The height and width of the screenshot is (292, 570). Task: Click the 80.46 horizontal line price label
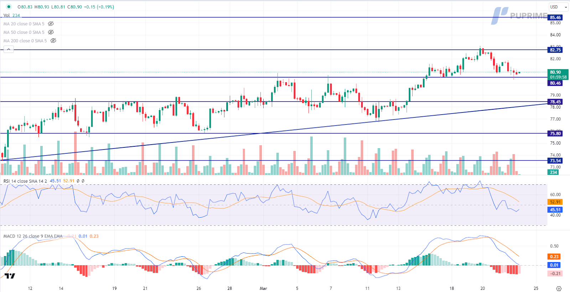tap(555, 83)
